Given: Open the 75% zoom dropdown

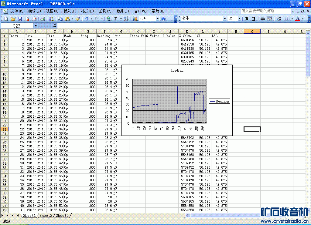Looking at the screenshot, I should tap(158, 18).
